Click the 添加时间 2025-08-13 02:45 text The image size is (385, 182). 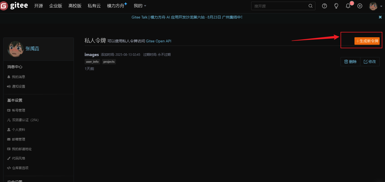(x=120, y=55)
